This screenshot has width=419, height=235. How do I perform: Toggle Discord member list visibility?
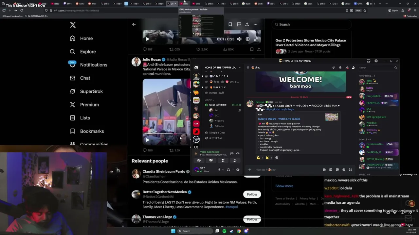(x=353, y=68)
